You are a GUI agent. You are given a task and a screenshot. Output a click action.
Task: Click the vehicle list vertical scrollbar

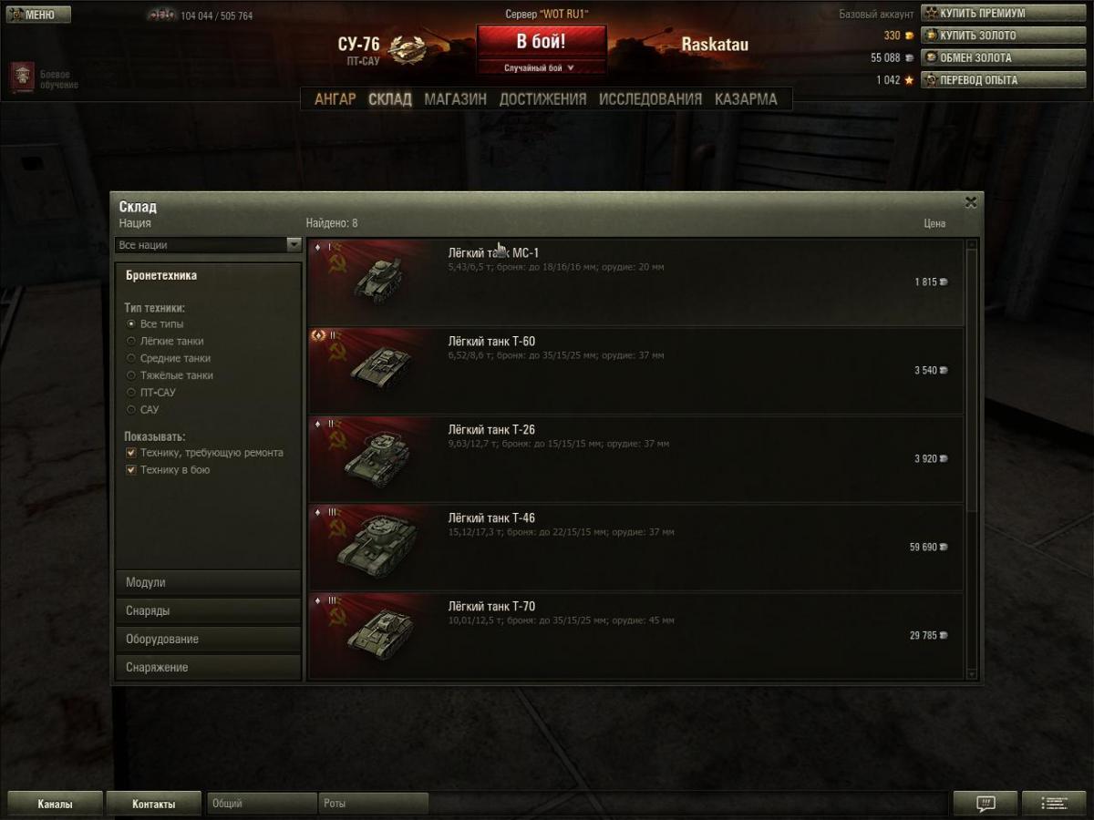click(971, 458)
